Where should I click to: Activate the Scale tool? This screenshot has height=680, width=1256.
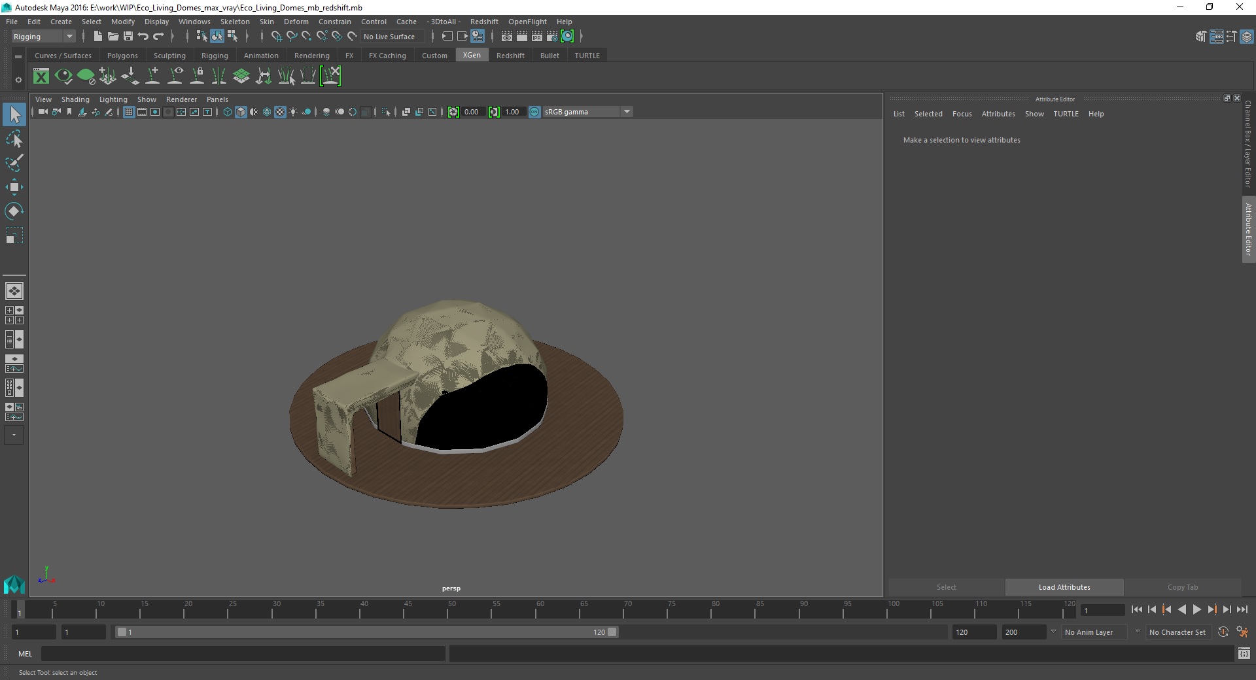coord(14,235)
